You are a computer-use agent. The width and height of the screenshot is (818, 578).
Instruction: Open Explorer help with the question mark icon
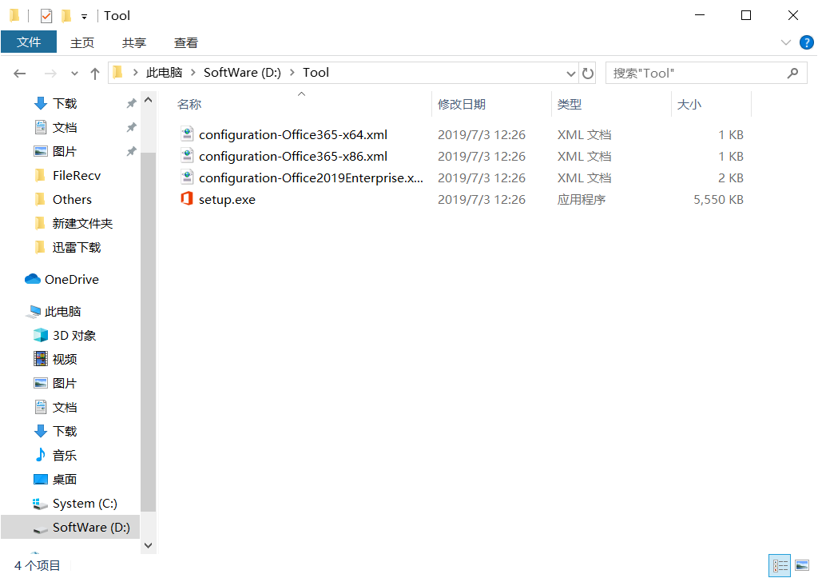(806, 42)
